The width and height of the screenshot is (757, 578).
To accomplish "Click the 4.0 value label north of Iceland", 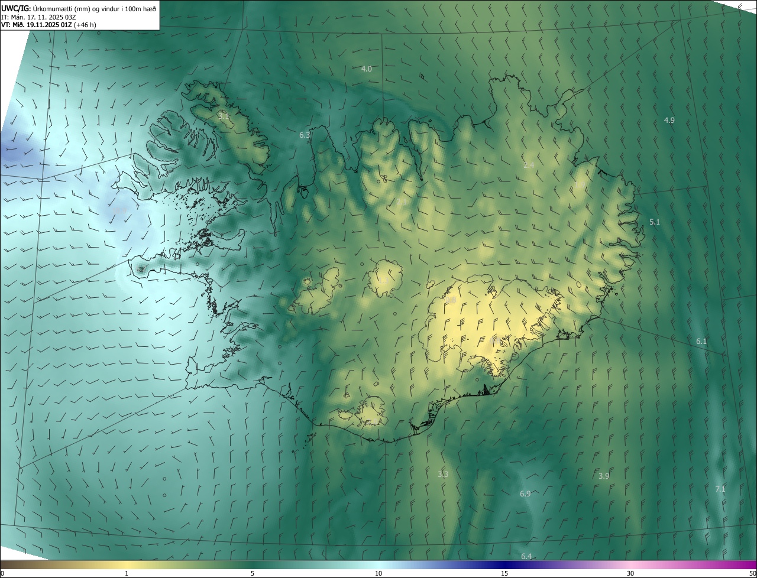I will [x=367, y=69].
